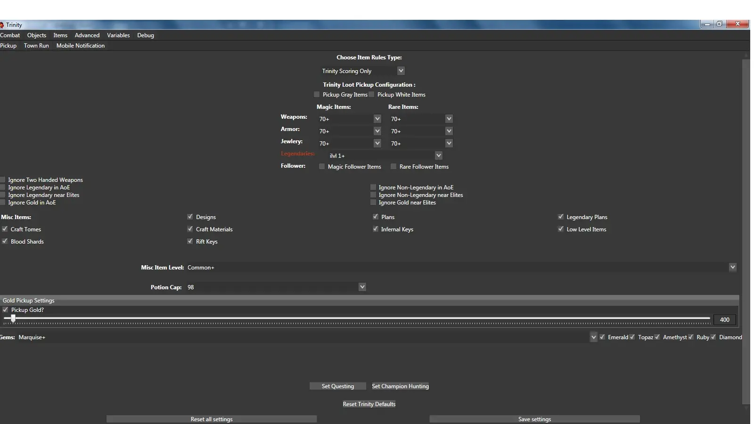Open the Mobile Notification sub-tab
This screenshot has height=424, width=754.
click(81, 46)
